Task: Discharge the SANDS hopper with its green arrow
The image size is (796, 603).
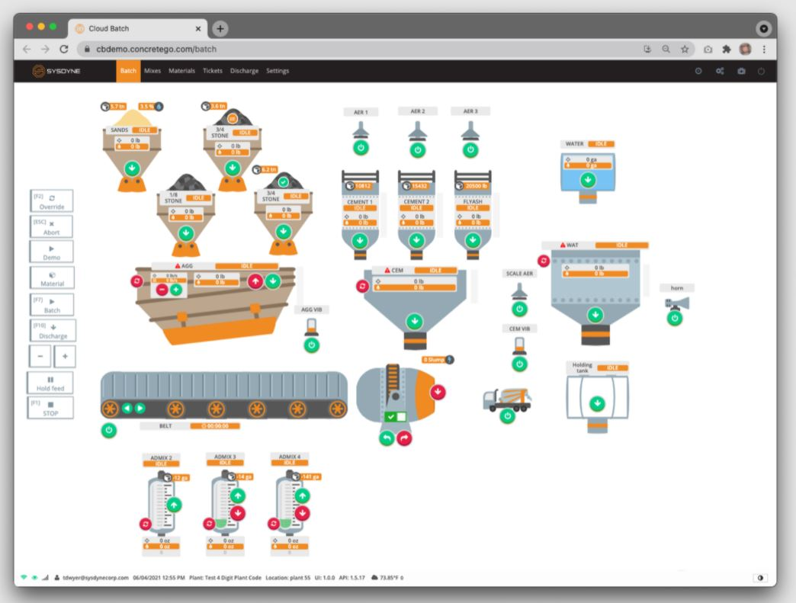Action: (133, 169)
